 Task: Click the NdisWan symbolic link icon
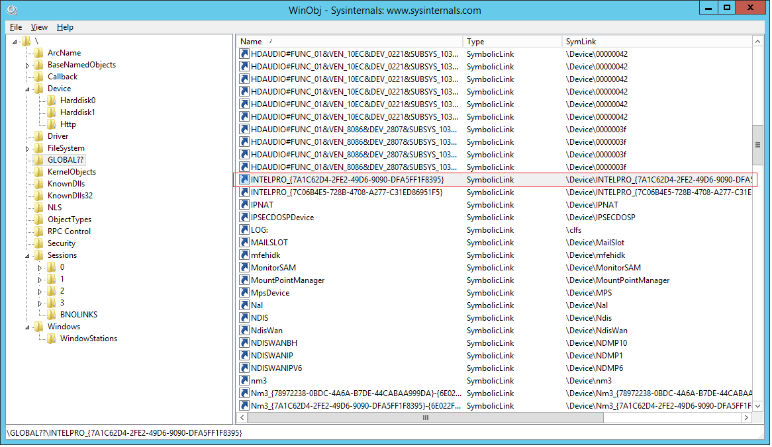[x=244, y=331]
